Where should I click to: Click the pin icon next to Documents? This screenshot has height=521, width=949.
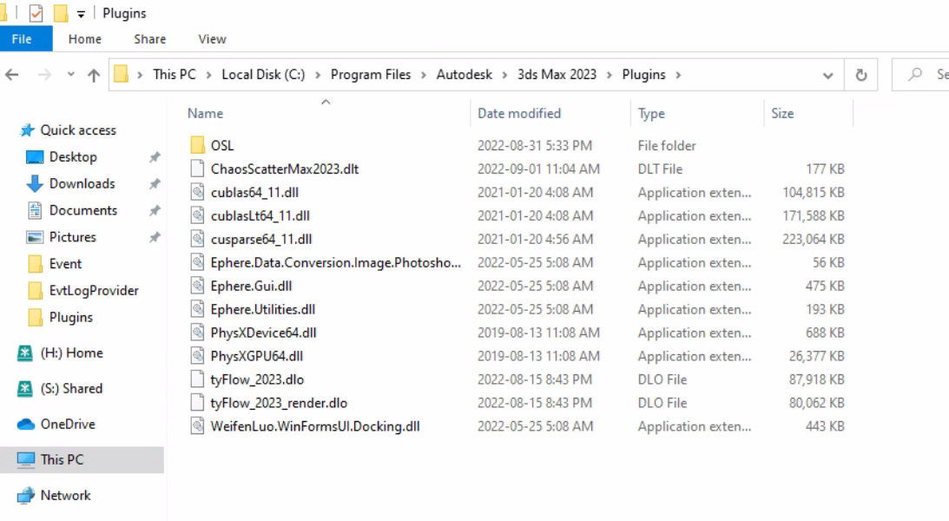pos(155,210)
